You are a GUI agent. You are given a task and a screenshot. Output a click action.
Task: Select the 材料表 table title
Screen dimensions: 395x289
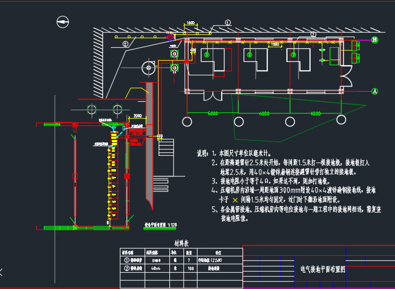pos(181,243)
